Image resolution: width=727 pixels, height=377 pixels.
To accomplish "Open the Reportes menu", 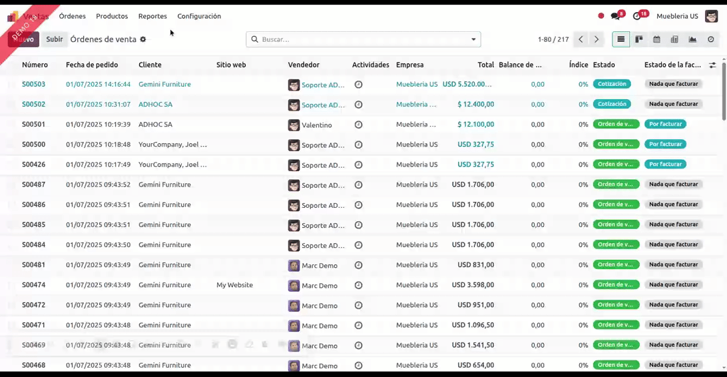I will 152,16.
